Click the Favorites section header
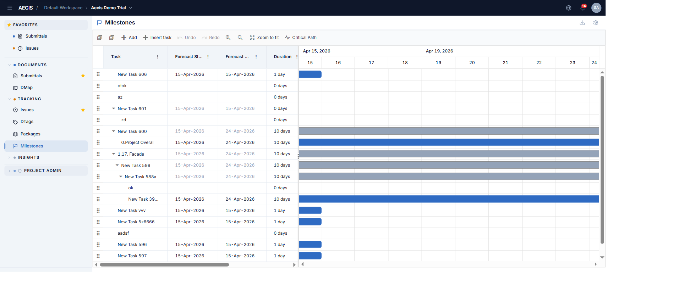 click(x=46, y=25)
